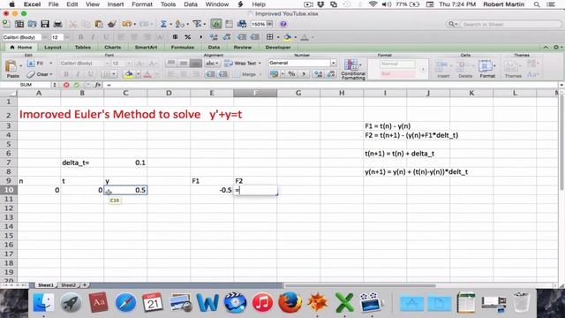
Task: Click the fx insert function icon in formula bar
Action: click(x=98, y=85)
